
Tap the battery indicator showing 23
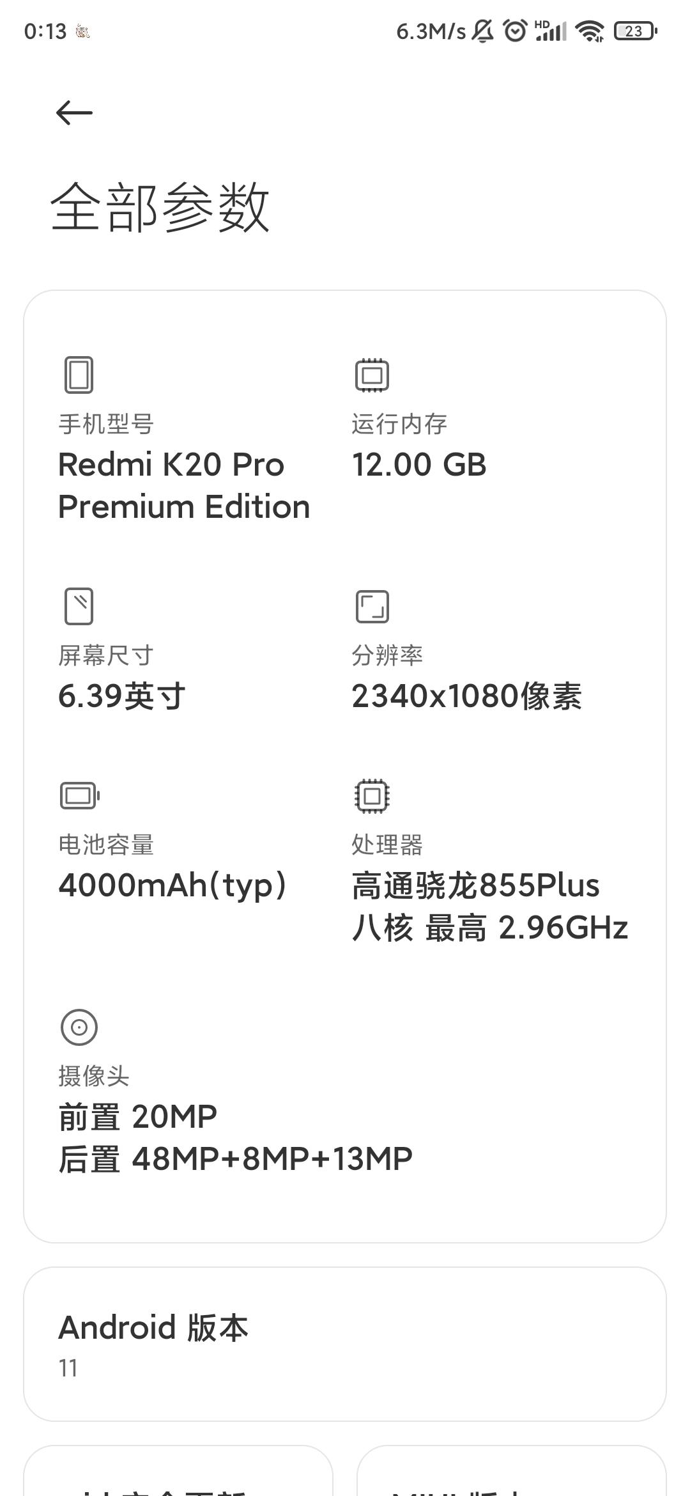(x=635, y=31)
